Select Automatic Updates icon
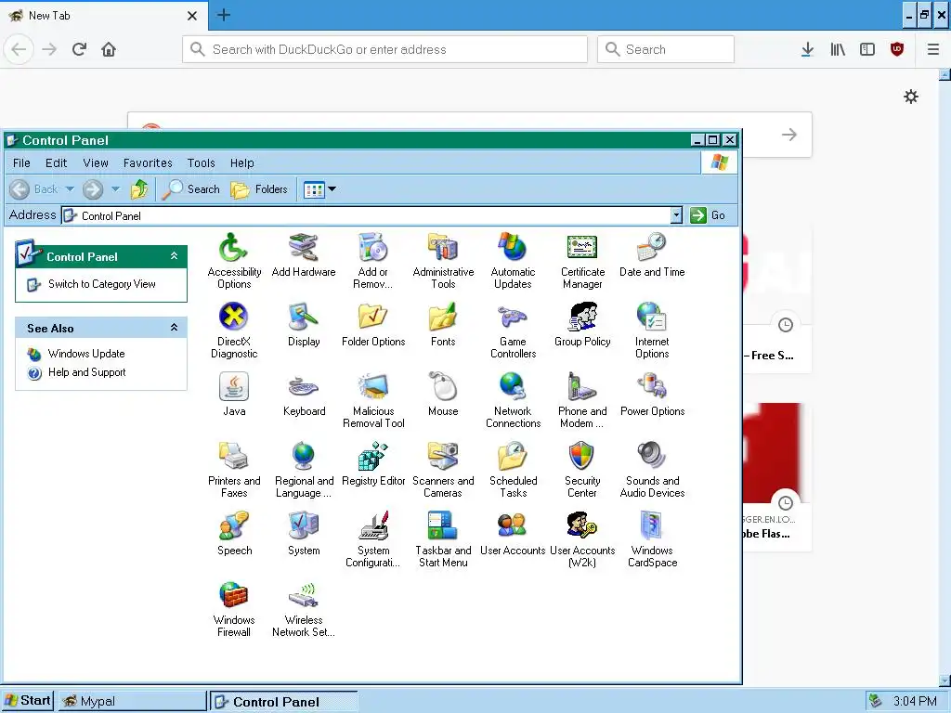This screenshot has width=951, height=713. point(513,247)
